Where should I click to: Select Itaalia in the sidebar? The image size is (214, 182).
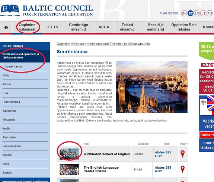6,128
